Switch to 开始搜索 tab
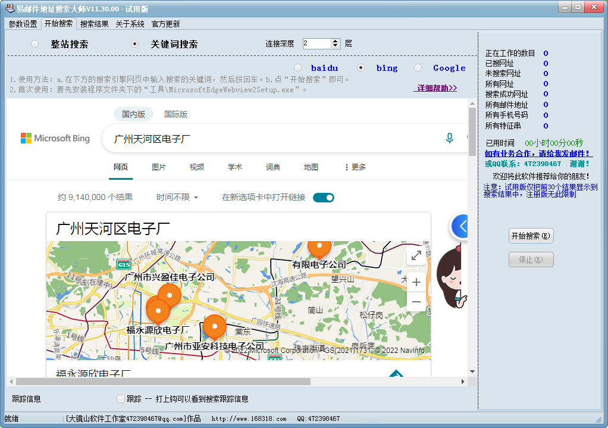The width and height of the screenshot is (608, 428). coord(58,23)
